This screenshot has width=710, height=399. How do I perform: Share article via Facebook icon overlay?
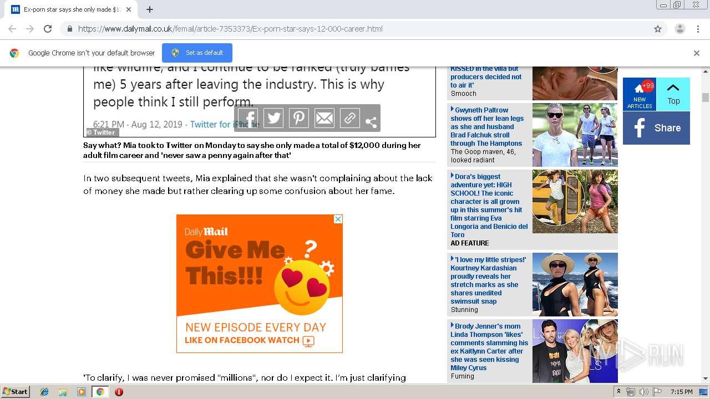[248, 118]
